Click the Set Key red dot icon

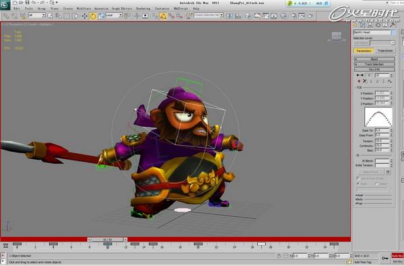(x=359, y=81)
